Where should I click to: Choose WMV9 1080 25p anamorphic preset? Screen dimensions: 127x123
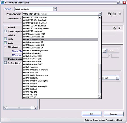[x=60, y=75]
